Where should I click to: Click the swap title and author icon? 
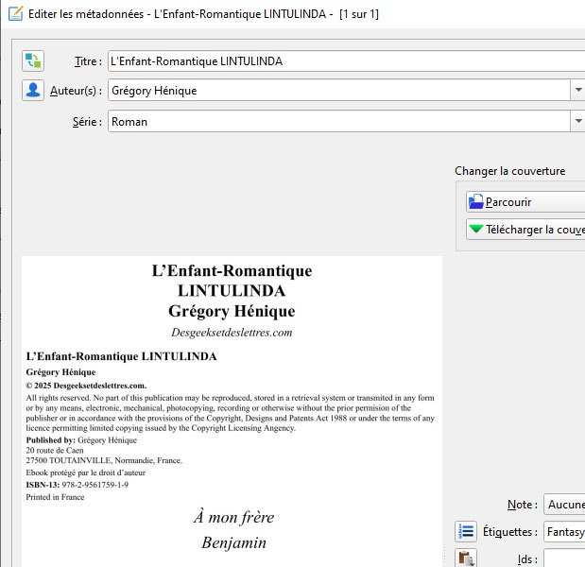(33, 60)
